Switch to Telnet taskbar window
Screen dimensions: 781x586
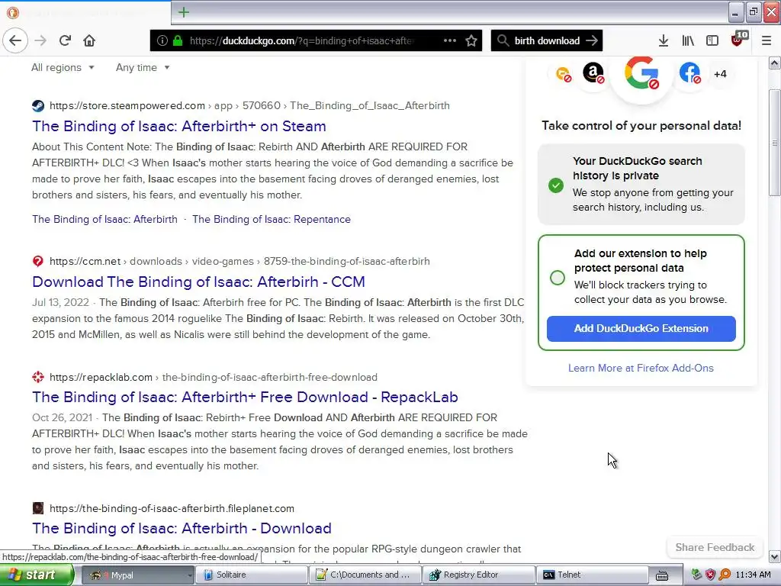[x=593, y=575]
